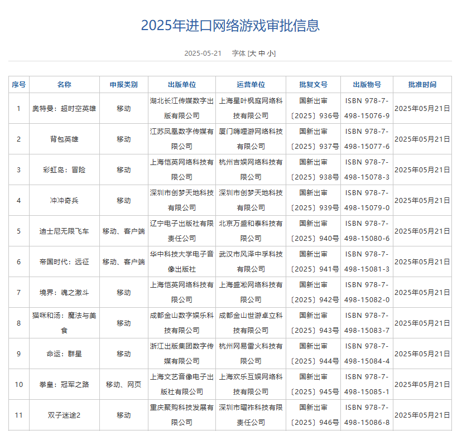
Task: Set font size to medium (中)
Action: 262,54
